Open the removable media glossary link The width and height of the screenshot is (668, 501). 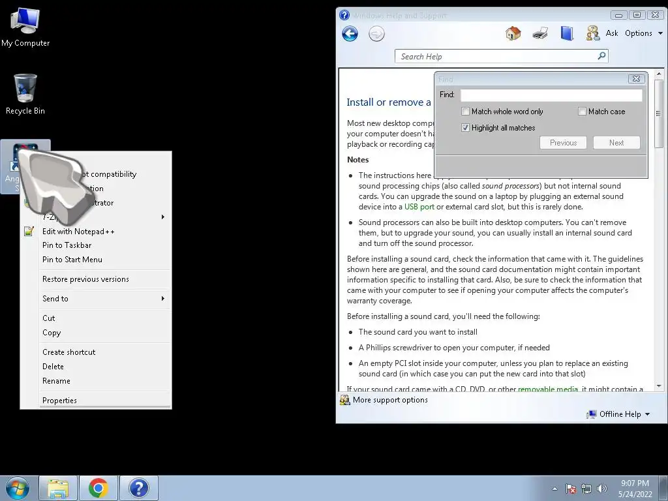(x=548, y=389)
